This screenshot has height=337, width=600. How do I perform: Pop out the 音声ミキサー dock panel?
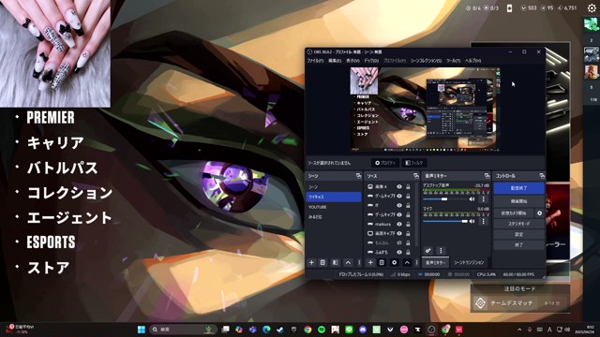point(487,176)
